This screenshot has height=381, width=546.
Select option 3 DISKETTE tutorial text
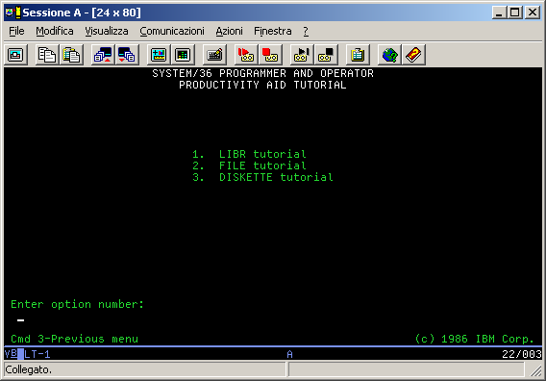point(262,177)
